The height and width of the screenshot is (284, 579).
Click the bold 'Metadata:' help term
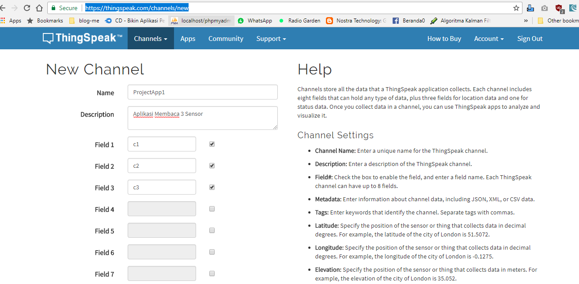tap(328, 199)
